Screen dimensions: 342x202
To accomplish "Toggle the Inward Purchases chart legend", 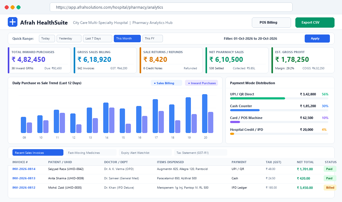I will click(x=201, y=83).
